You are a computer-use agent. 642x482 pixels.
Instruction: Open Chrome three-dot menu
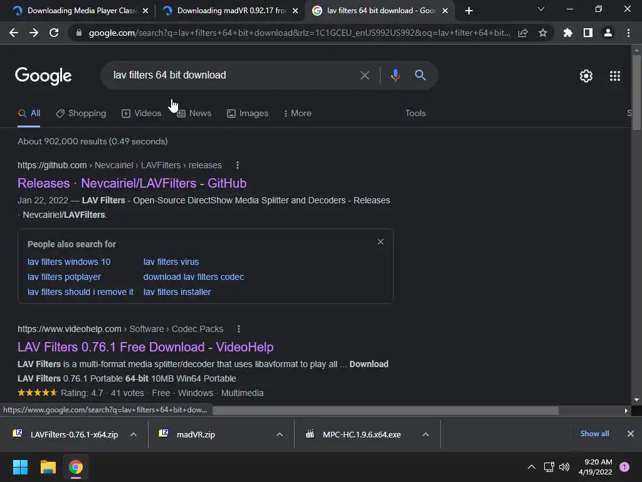click(x=628, y=33)
